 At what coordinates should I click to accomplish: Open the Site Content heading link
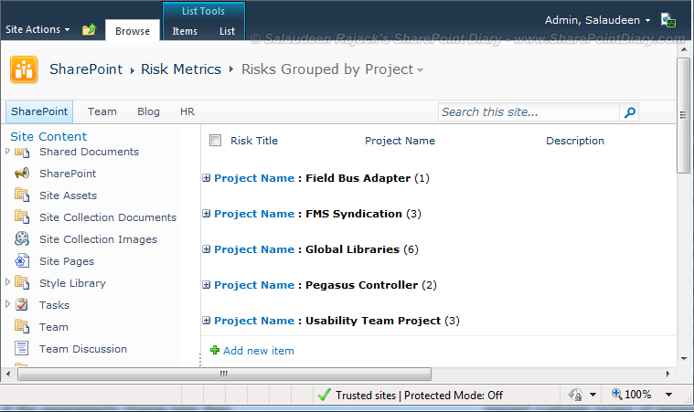click(x=48, y=136)
